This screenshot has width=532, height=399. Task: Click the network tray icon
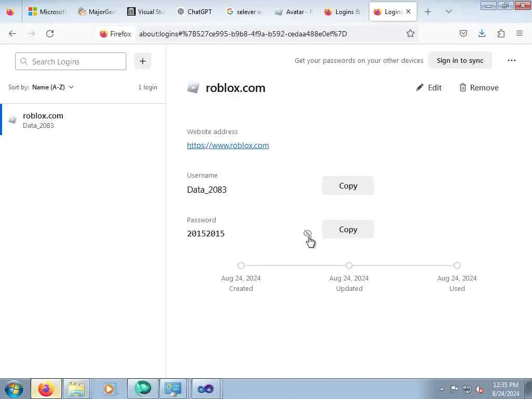pyautogui.click(x=467, y=389)
